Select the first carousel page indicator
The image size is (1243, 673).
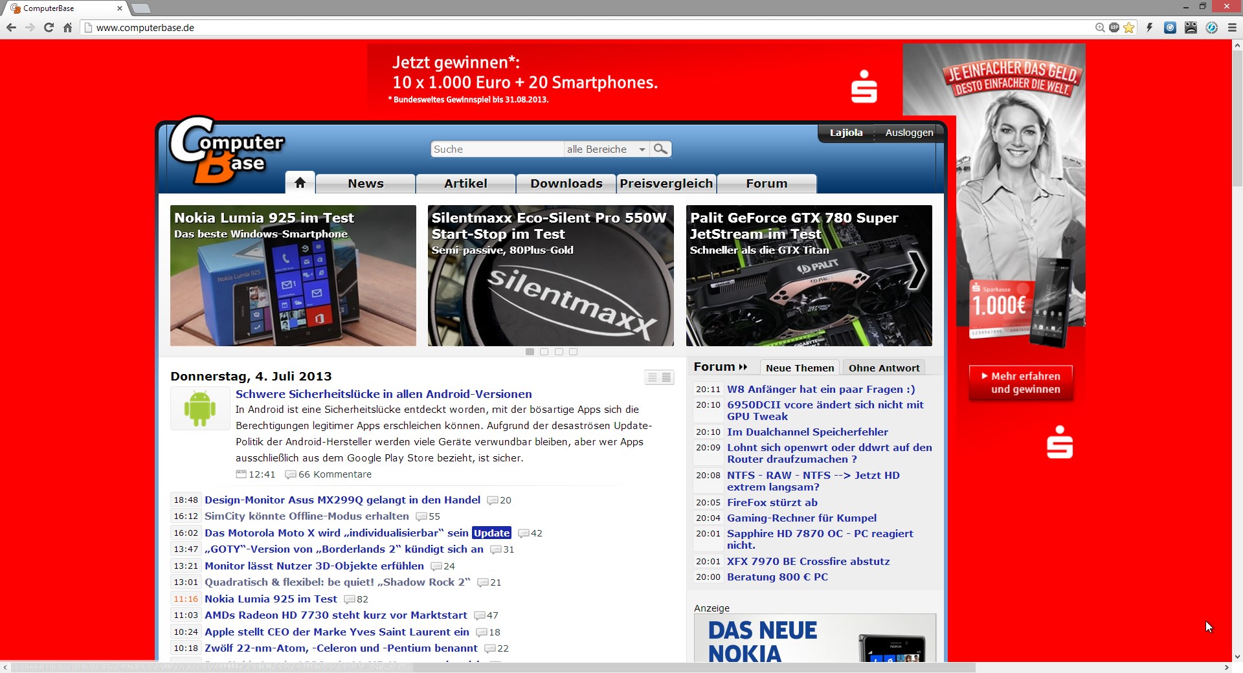tap(530, 352)
